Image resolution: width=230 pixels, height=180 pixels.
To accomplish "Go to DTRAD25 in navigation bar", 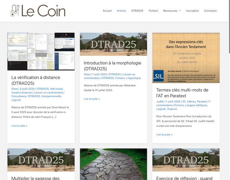I will [x=137, y=11].
